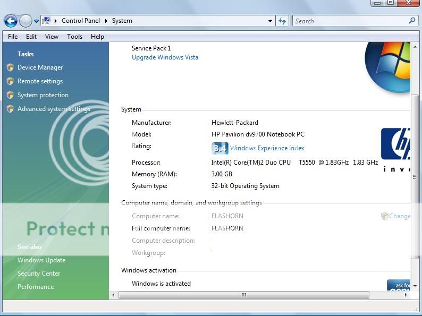Click the window resize grip corner
This screenshot has width=422, height=316.
(x=416, y=308)
